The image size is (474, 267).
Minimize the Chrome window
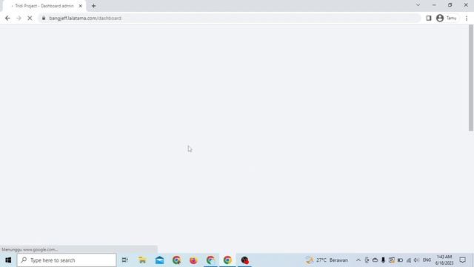434,5
